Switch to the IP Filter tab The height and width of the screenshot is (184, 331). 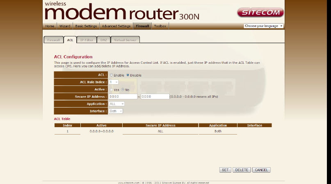pos(87,40)
